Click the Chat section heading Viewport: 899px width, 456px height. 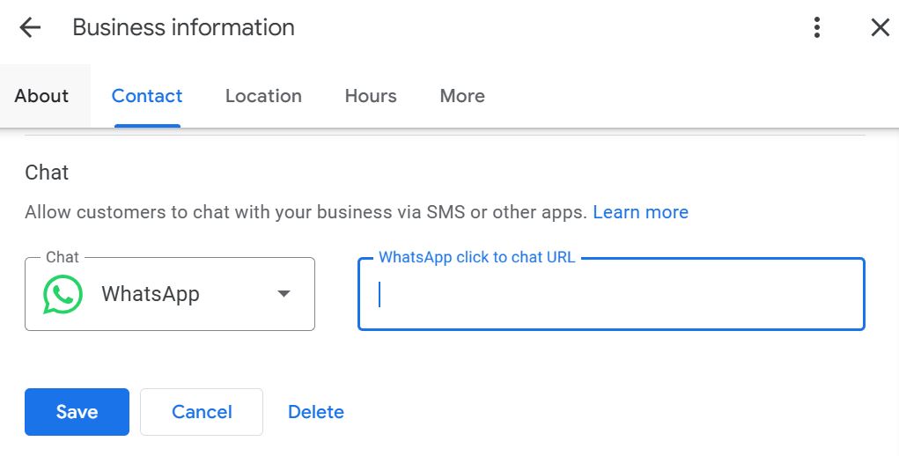tap(47, 173)
